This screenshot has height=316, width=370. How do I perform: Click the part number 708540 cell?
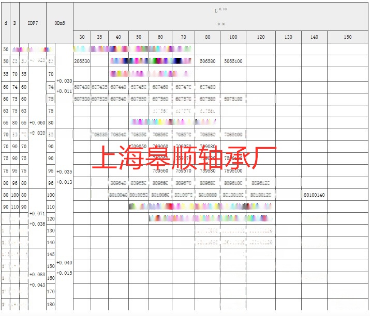pos(119,134)
